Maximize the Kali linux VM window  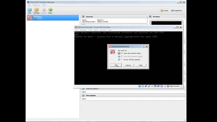[x=178, y=27]
